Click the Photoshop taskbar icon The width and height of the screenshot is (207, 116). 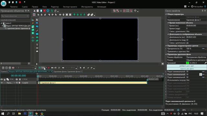click(x=25, y=114)
